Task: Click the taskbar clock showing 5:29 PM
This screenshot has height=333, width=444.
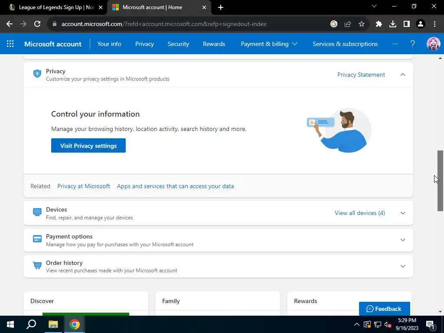Action: click(x=407, y=324)
